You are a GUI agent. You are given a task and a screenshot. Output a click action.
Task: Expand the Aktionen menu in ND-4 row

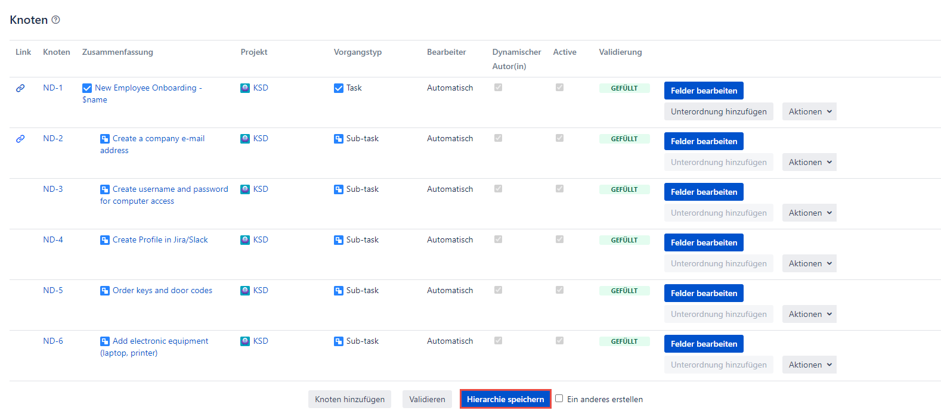pos(809,263)
